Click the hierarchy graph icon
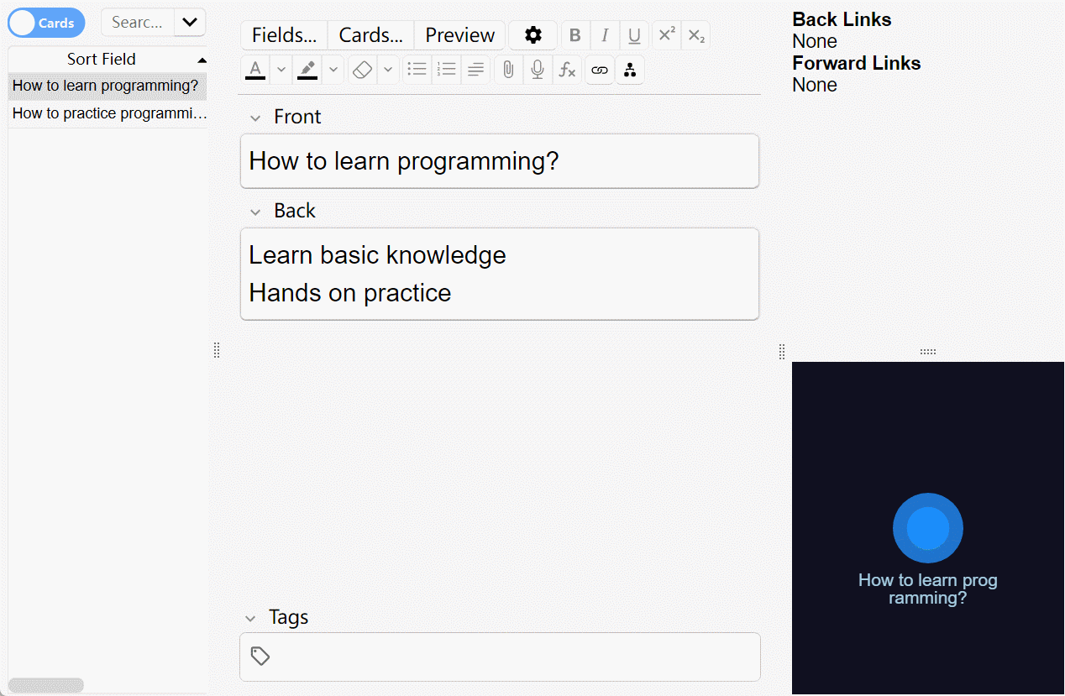The width and height of the screenshot is (1065, 696). (x=630, y=70)
